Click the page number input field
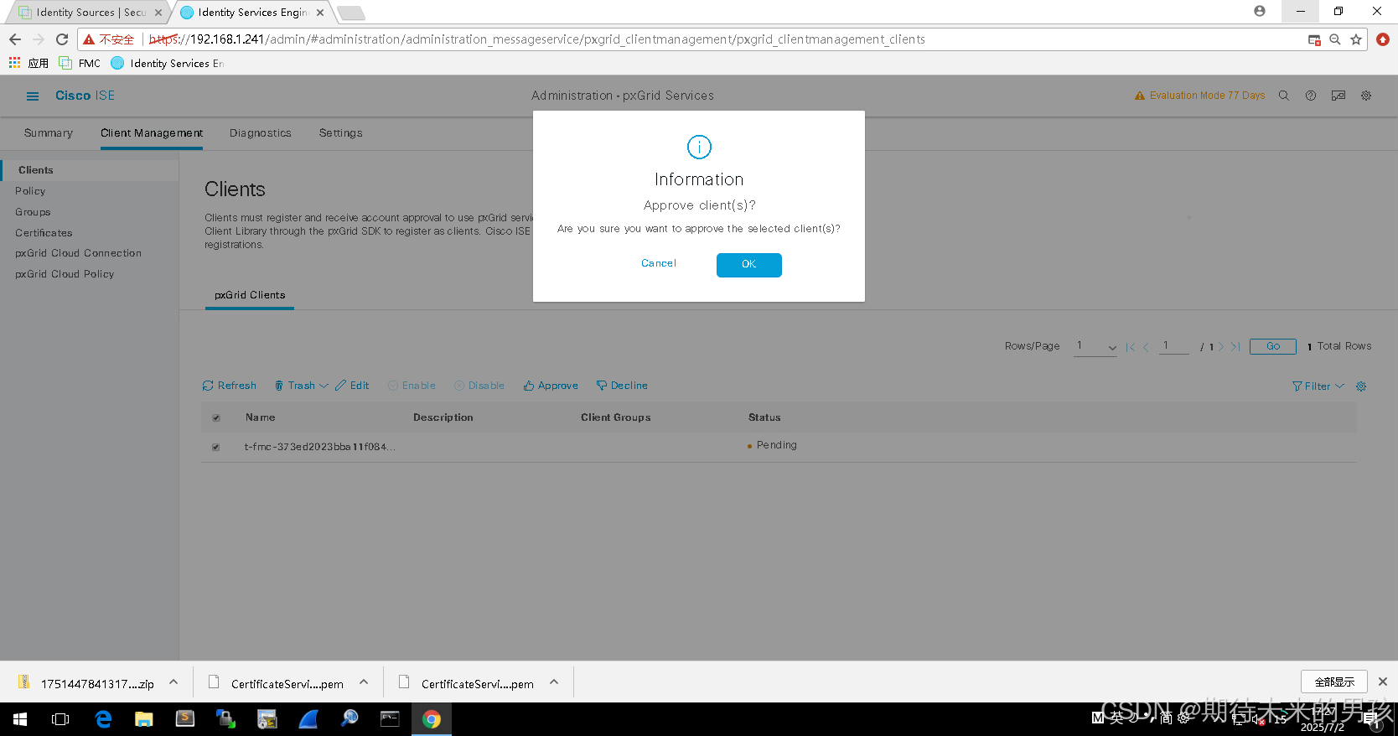Viewport: 1398px width, 736px height. coord(1173,346)
